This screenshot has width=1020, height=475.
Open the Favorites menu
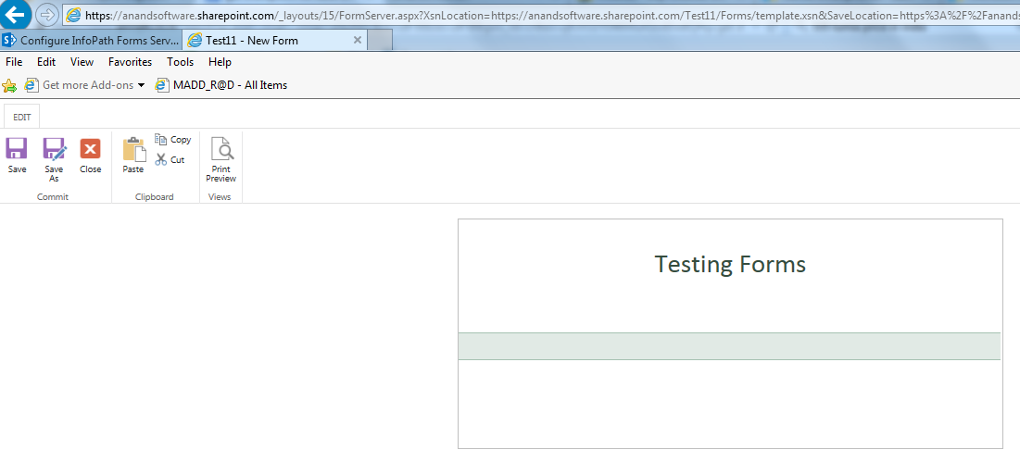point(130,62)
